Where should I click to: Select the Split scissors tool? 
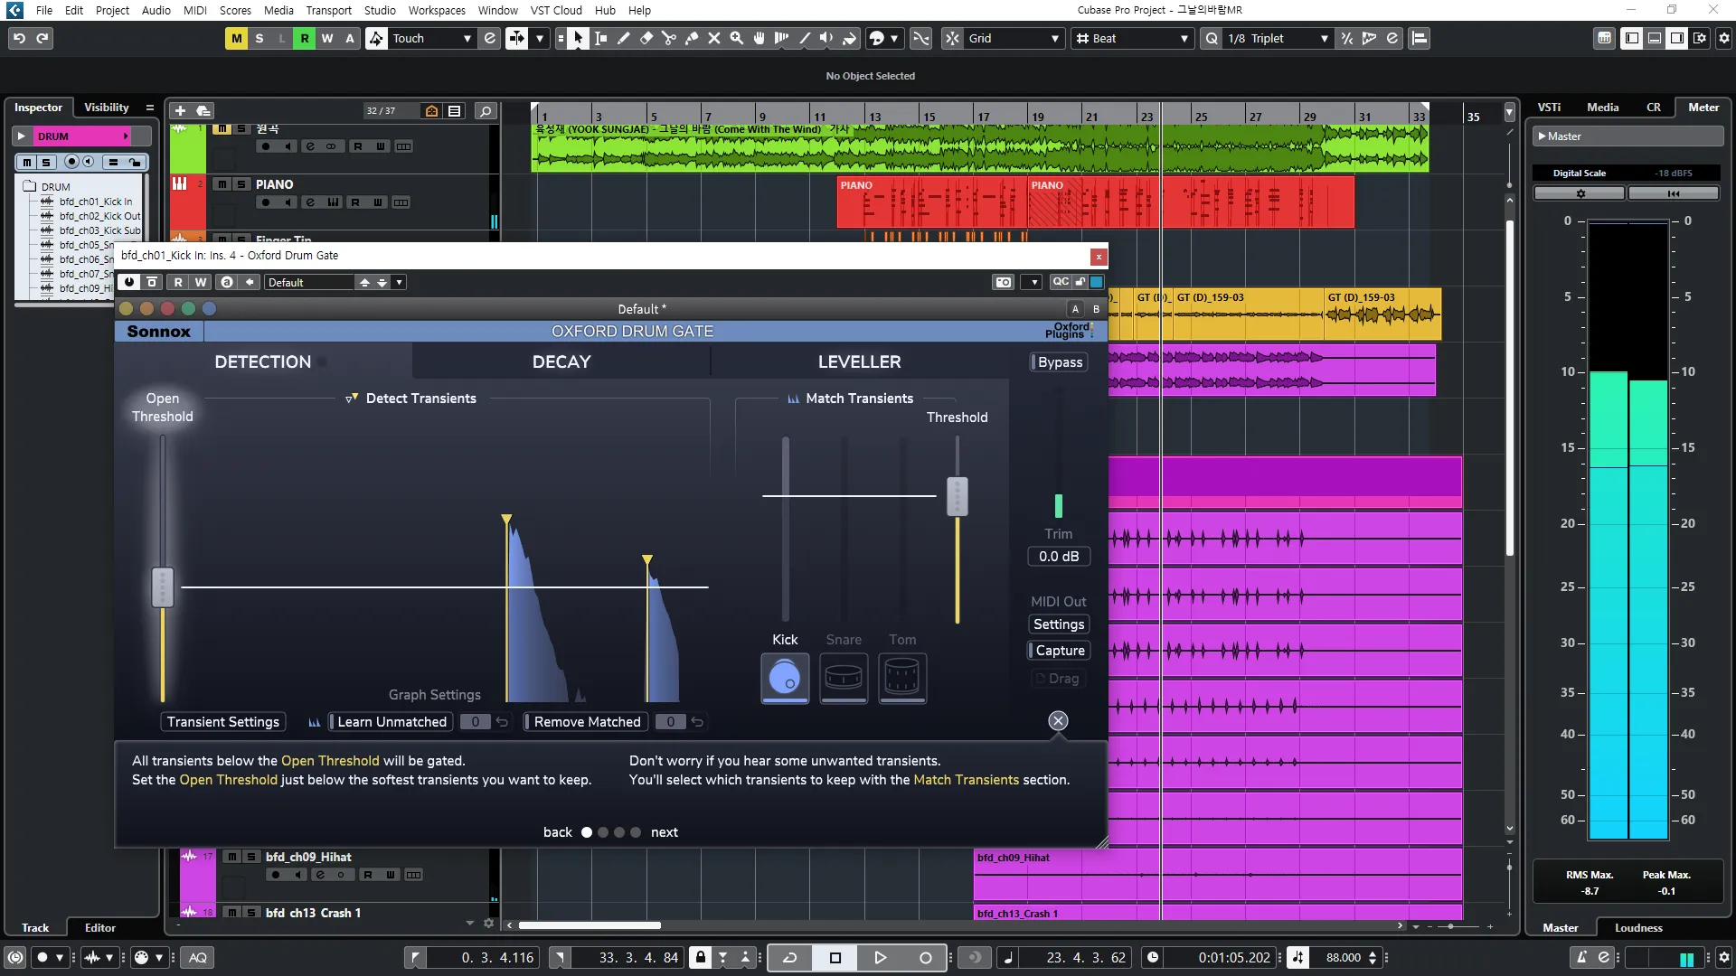click(x=668, y=38)
